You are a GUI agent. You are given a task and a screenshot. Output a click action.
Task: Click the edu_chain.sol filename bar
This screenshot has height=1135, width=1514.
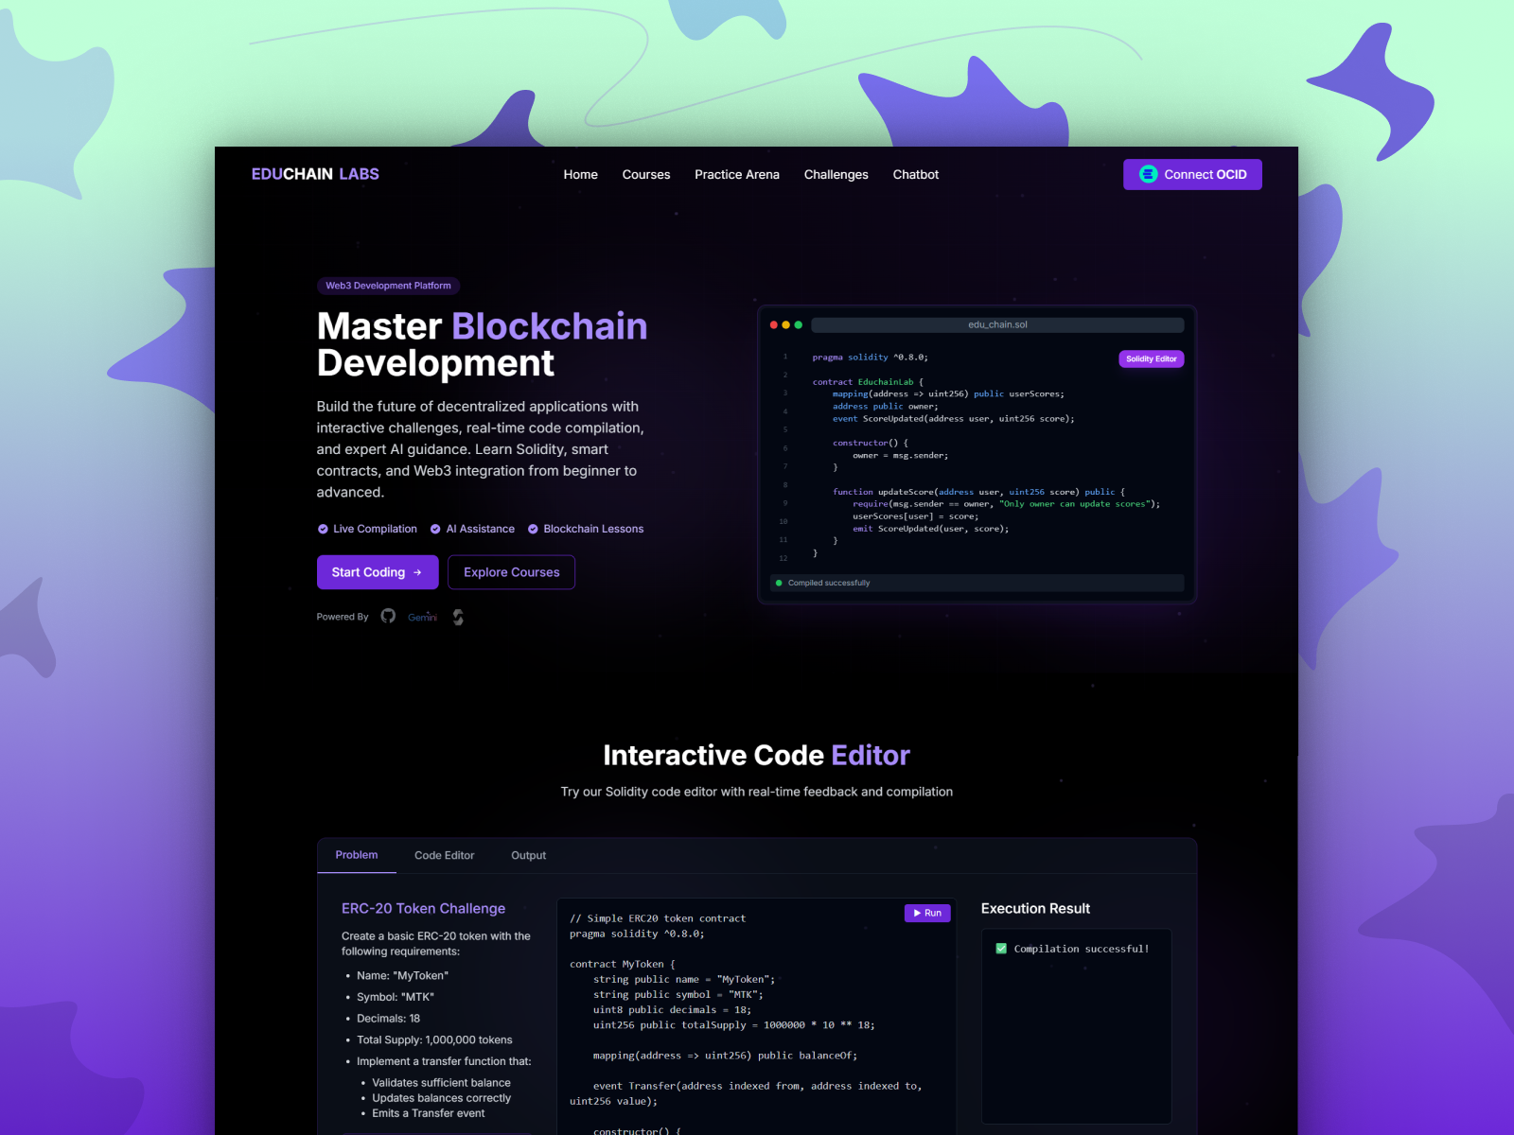(996, 324)
